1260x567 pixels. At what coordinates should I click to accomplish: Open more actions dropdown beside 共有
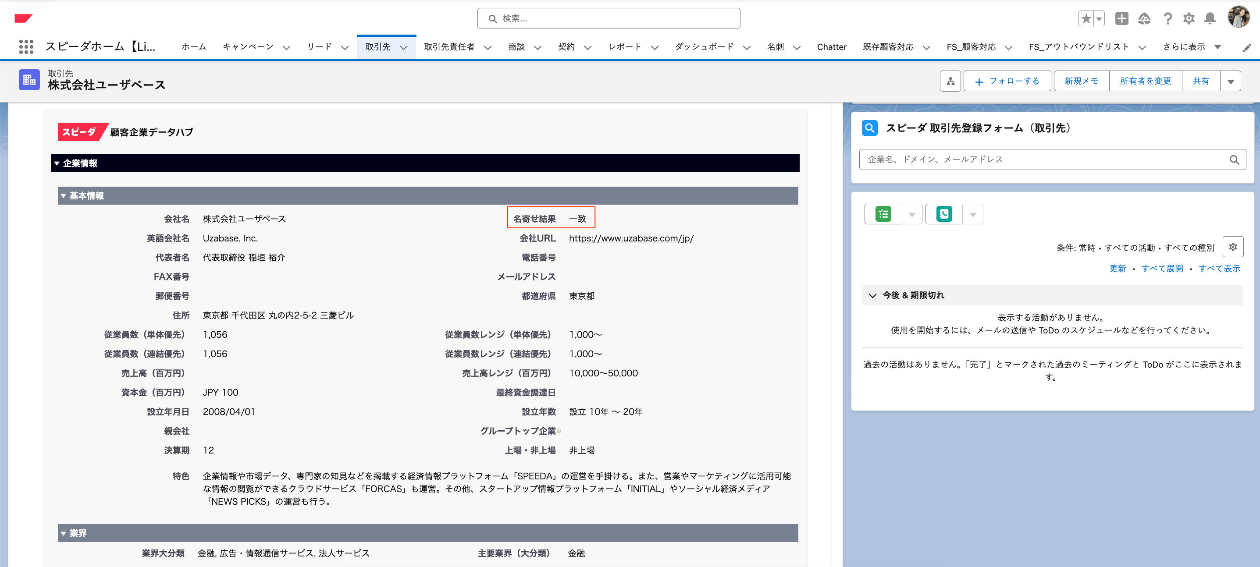point(1231,81)
